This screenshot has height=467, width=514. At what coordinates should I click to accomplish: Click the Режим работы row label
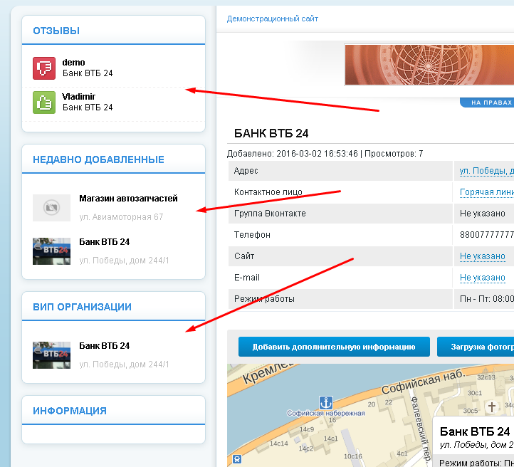coord(264,298)
